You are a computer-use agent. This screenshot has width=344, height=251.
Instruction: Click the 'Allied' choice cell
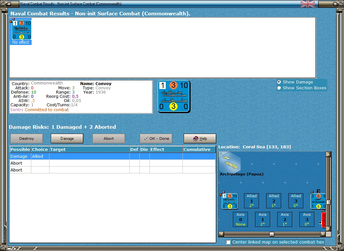coord(40,156)
